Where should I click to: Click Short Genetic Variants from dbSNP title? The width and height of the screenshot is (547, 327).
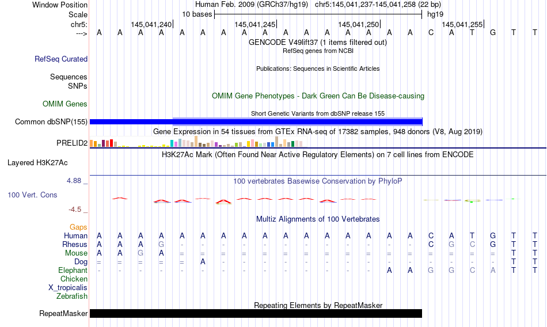(318, 113)
